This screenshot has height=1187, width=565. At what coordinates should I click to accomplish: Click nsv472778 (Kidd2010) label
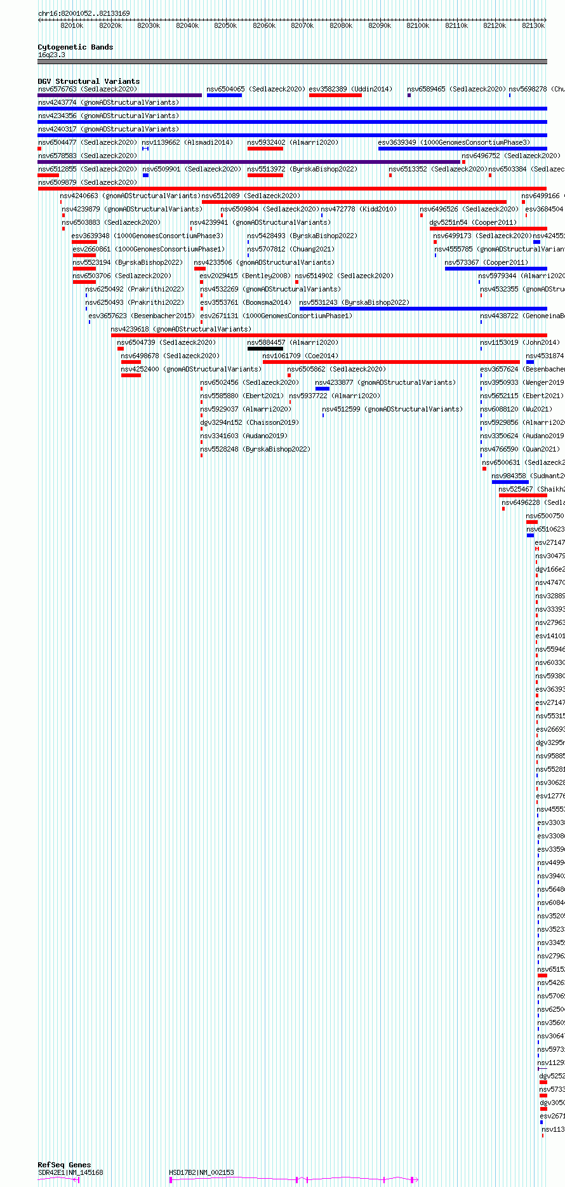(359, 209)
